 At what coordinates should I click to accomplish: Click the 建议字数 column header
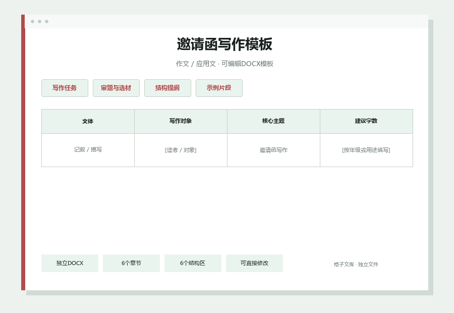366,122
